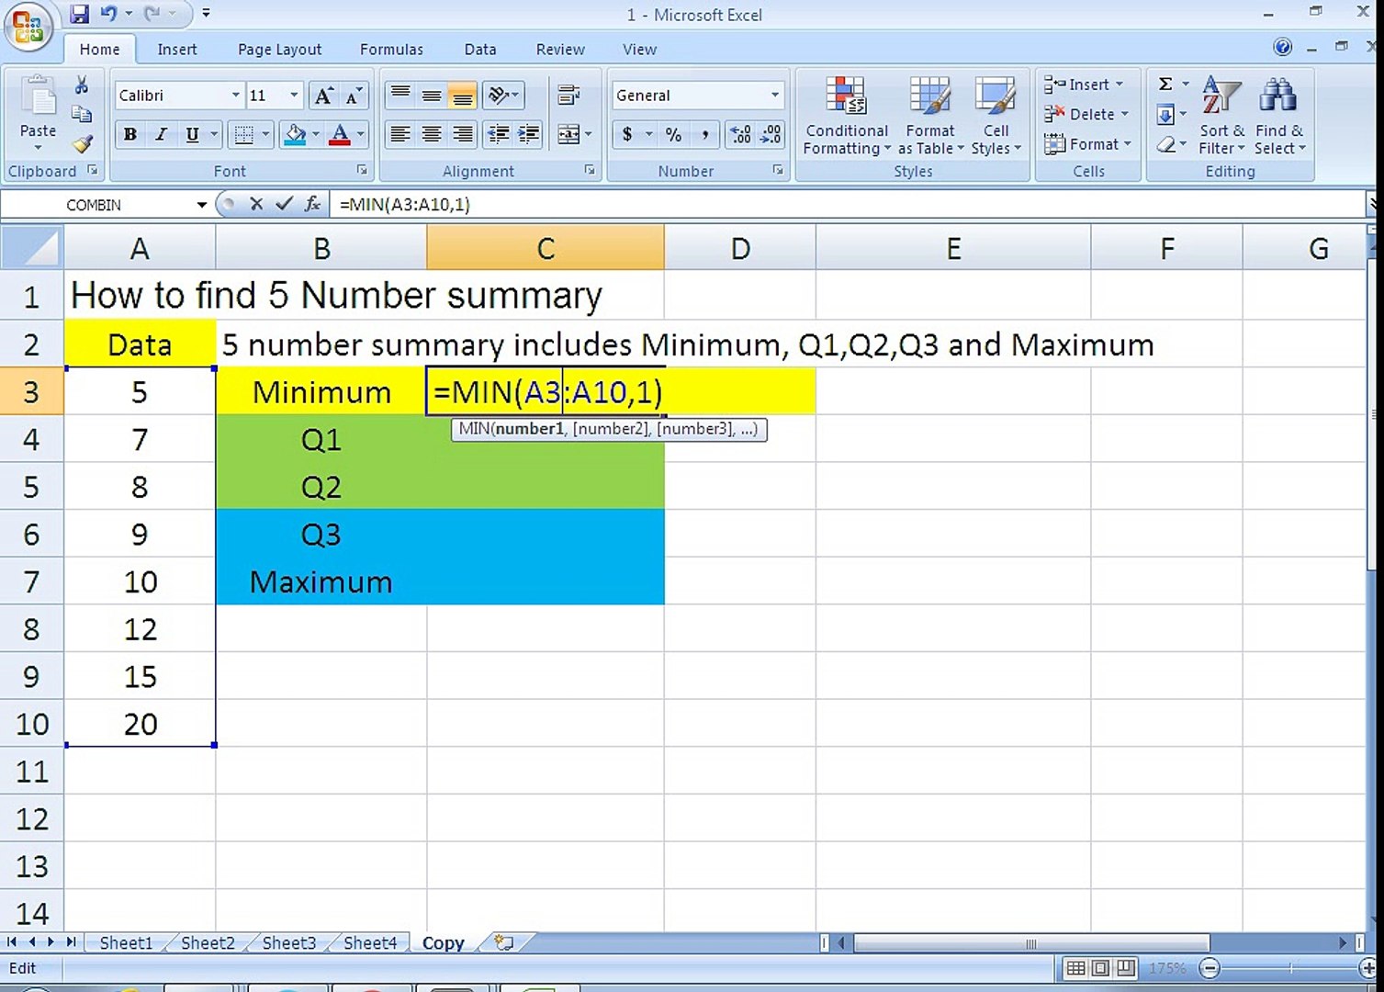Image resolution: width=1384 pixels, height=992 pixels.
Task: Open the General number format dropdown
Action: 775,96
